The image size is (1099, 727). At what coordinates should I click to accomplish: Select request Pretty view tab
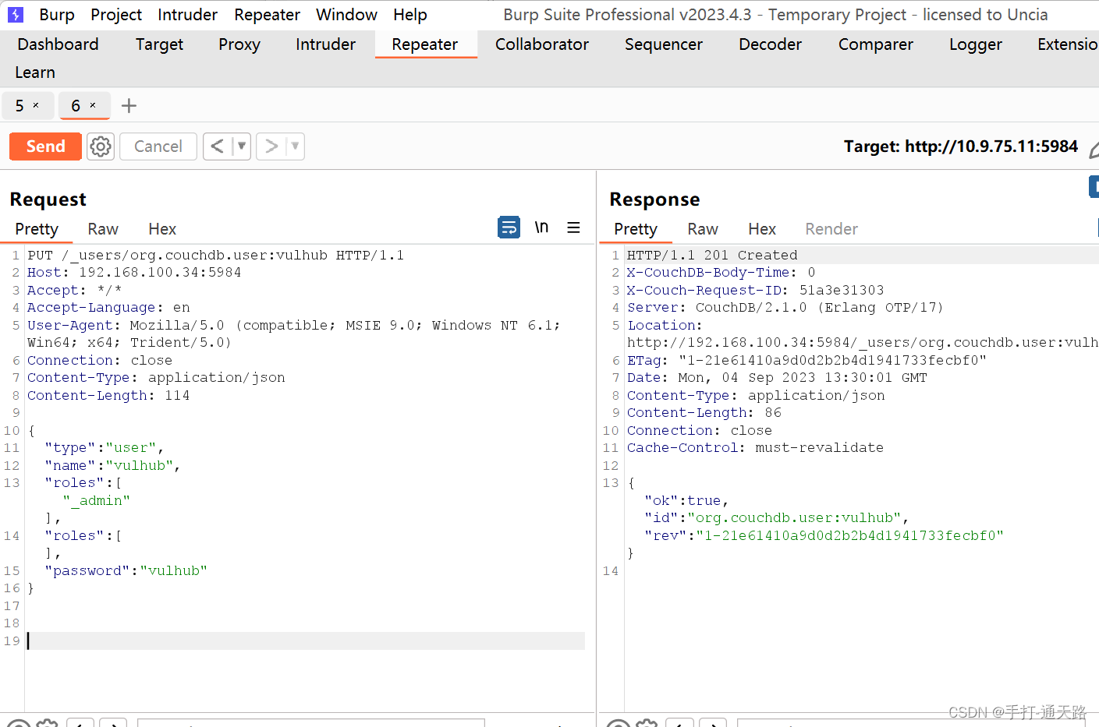pyautogui.click(x=37, y=229)
